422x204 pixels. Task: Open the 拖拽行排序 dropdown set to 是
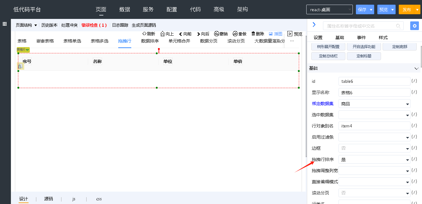point(375,160)
